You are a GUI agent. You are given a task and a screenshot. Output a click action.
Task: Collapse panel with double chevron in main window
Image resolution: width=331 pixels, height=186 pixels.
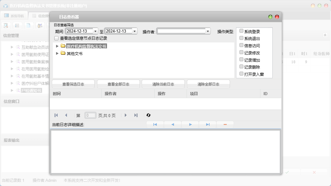(x=325, y=35)
